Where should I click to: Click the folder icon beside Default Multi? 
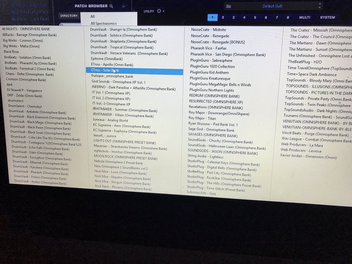(x=229, y=6)
